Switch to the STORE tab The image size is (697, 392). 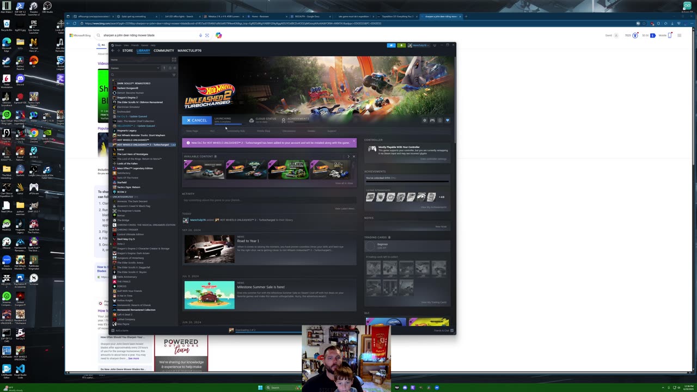click(127, 51)
